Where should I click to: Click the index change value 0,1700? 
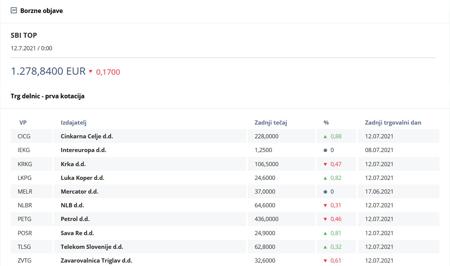[108, 72]
